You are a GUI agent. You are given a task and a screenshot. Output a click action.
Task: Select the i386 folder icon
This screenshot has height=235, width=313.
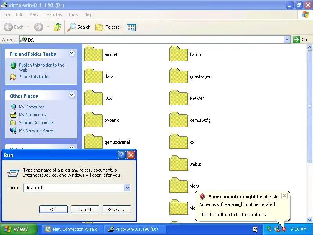click(93, 98)
